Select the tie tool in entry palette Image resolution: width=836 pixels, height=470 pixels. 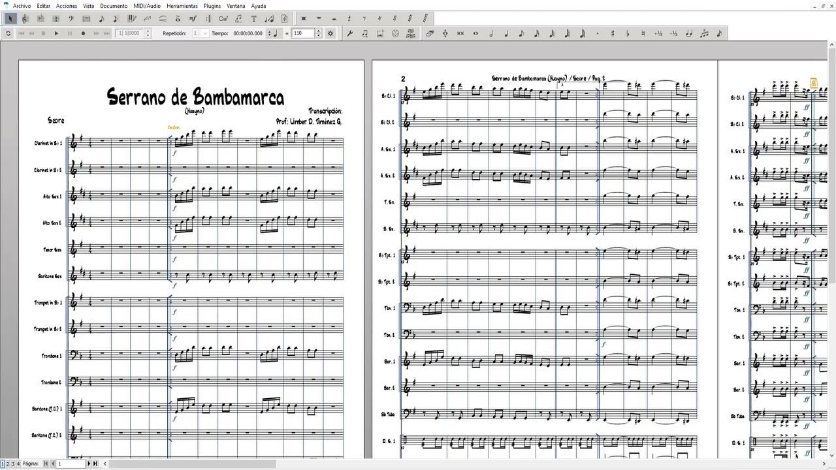688,33
